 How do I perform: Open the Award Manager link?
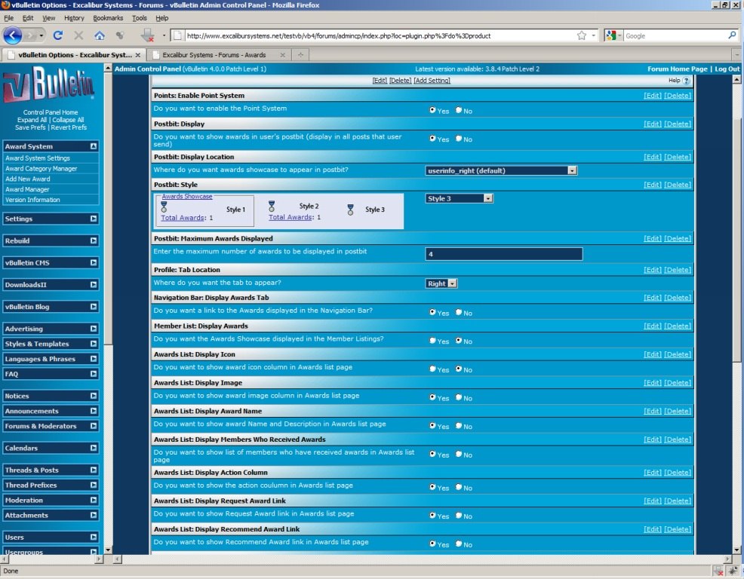pyautogui.click(x=27, y=189)
